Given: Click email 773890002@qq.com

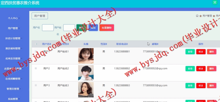Looking at the screenshot, I should pyautogui.click(x=155, y=69).
